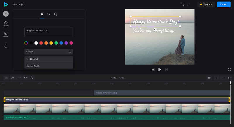The image size is (234, 127).
Task: Select the orange color swatch
Action: click(46, 43)
